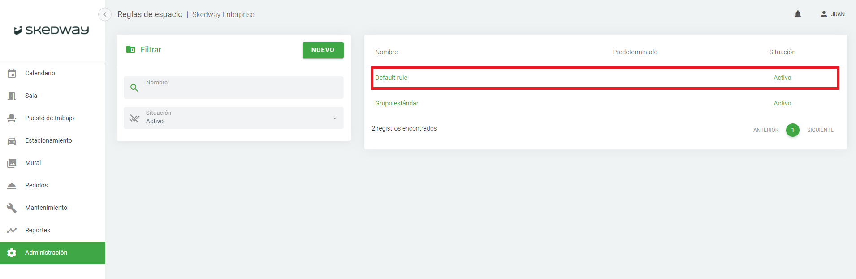This screenshot has width=856, height=279.
Task: Click the Calendario calendar icon
Action: (12, 73)
